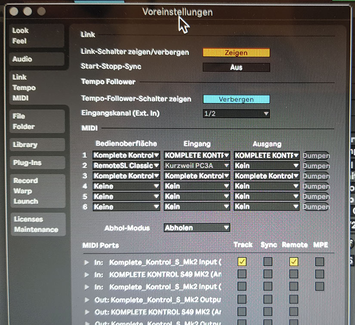
Task: Enable Remote for third Komplete_Kontrol_S_Mk2 Input
Action: coord(293,286)
